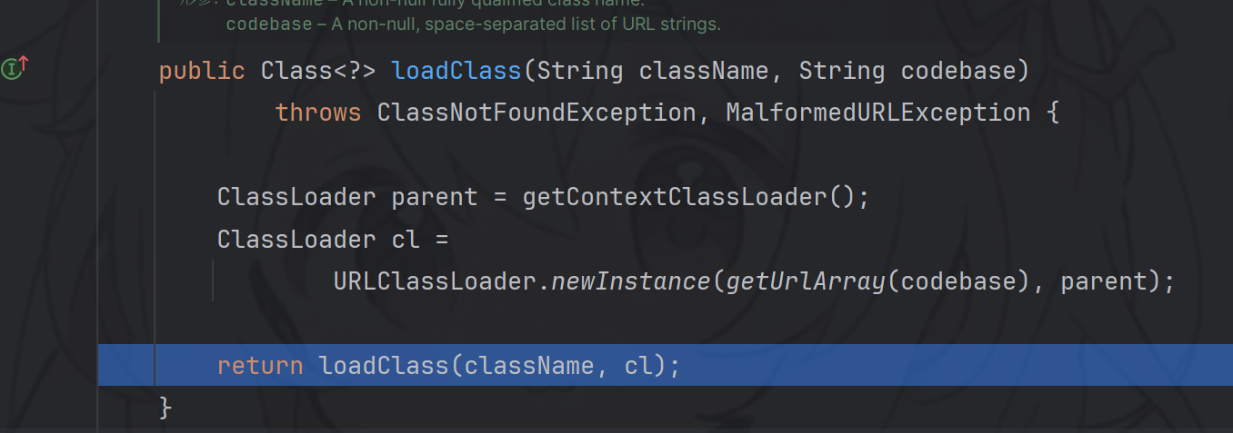Click the parent variable declaration
The height and width of the screenshot is (433, 1233).
[434, 197]
